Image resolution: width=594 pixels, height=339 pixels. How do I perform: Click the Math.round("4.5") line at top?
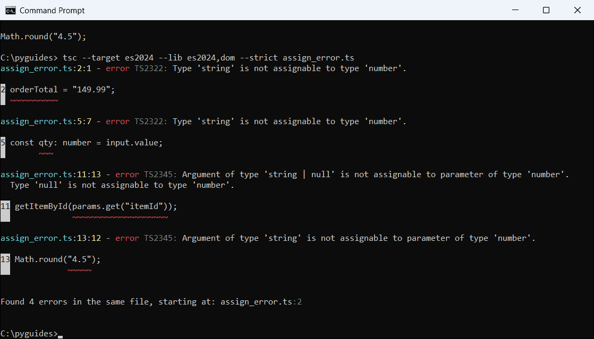tap(43, 37)
